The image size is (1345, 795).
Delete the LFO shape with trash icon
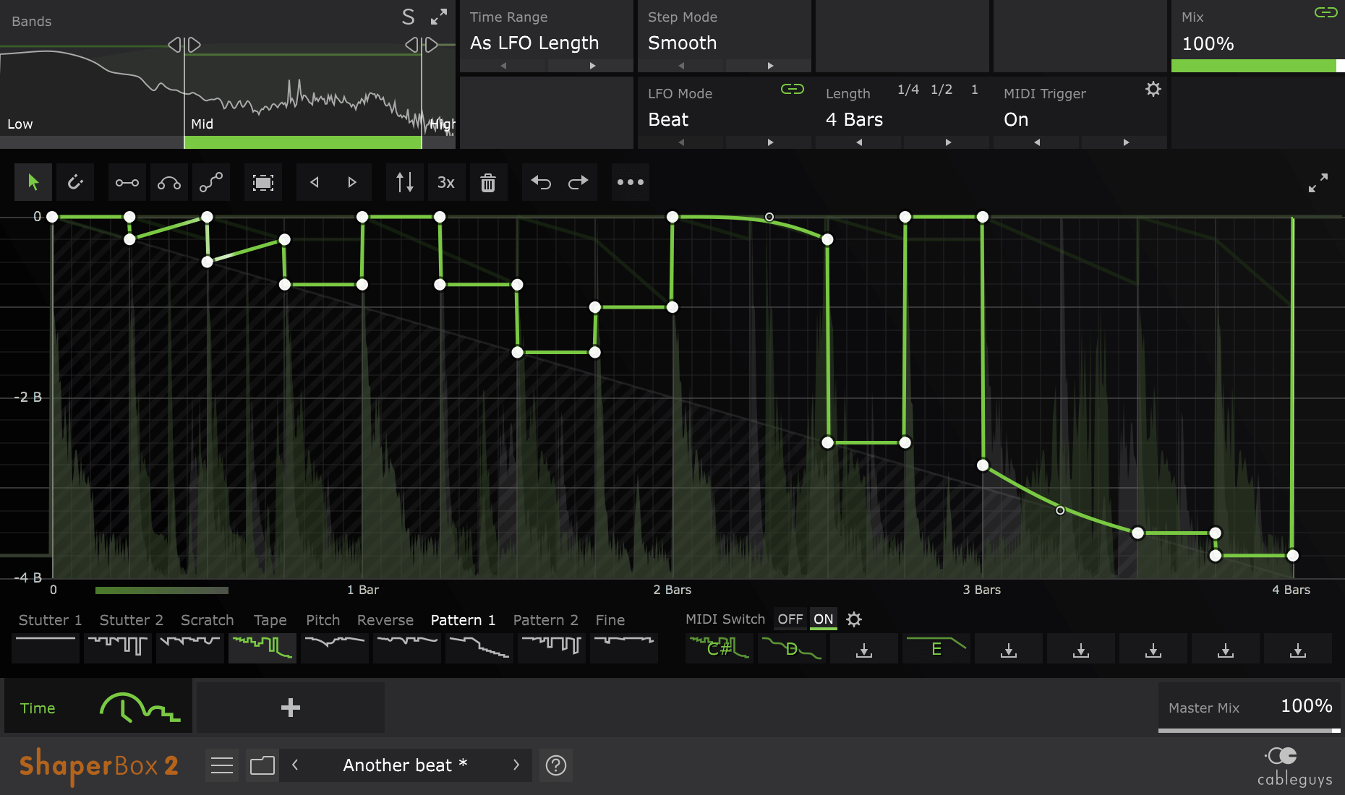pyautogui.click(x=489, y=182)
